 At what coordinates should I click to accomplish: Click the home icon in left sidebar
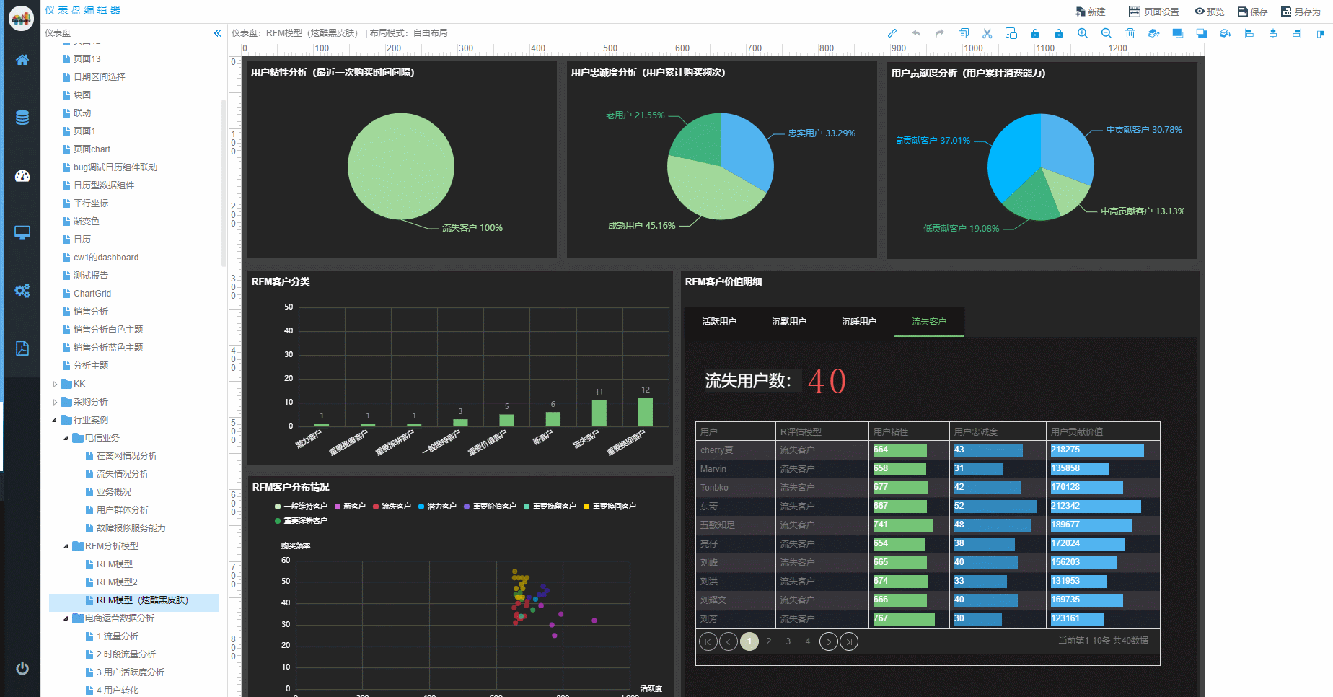[22, 60]
